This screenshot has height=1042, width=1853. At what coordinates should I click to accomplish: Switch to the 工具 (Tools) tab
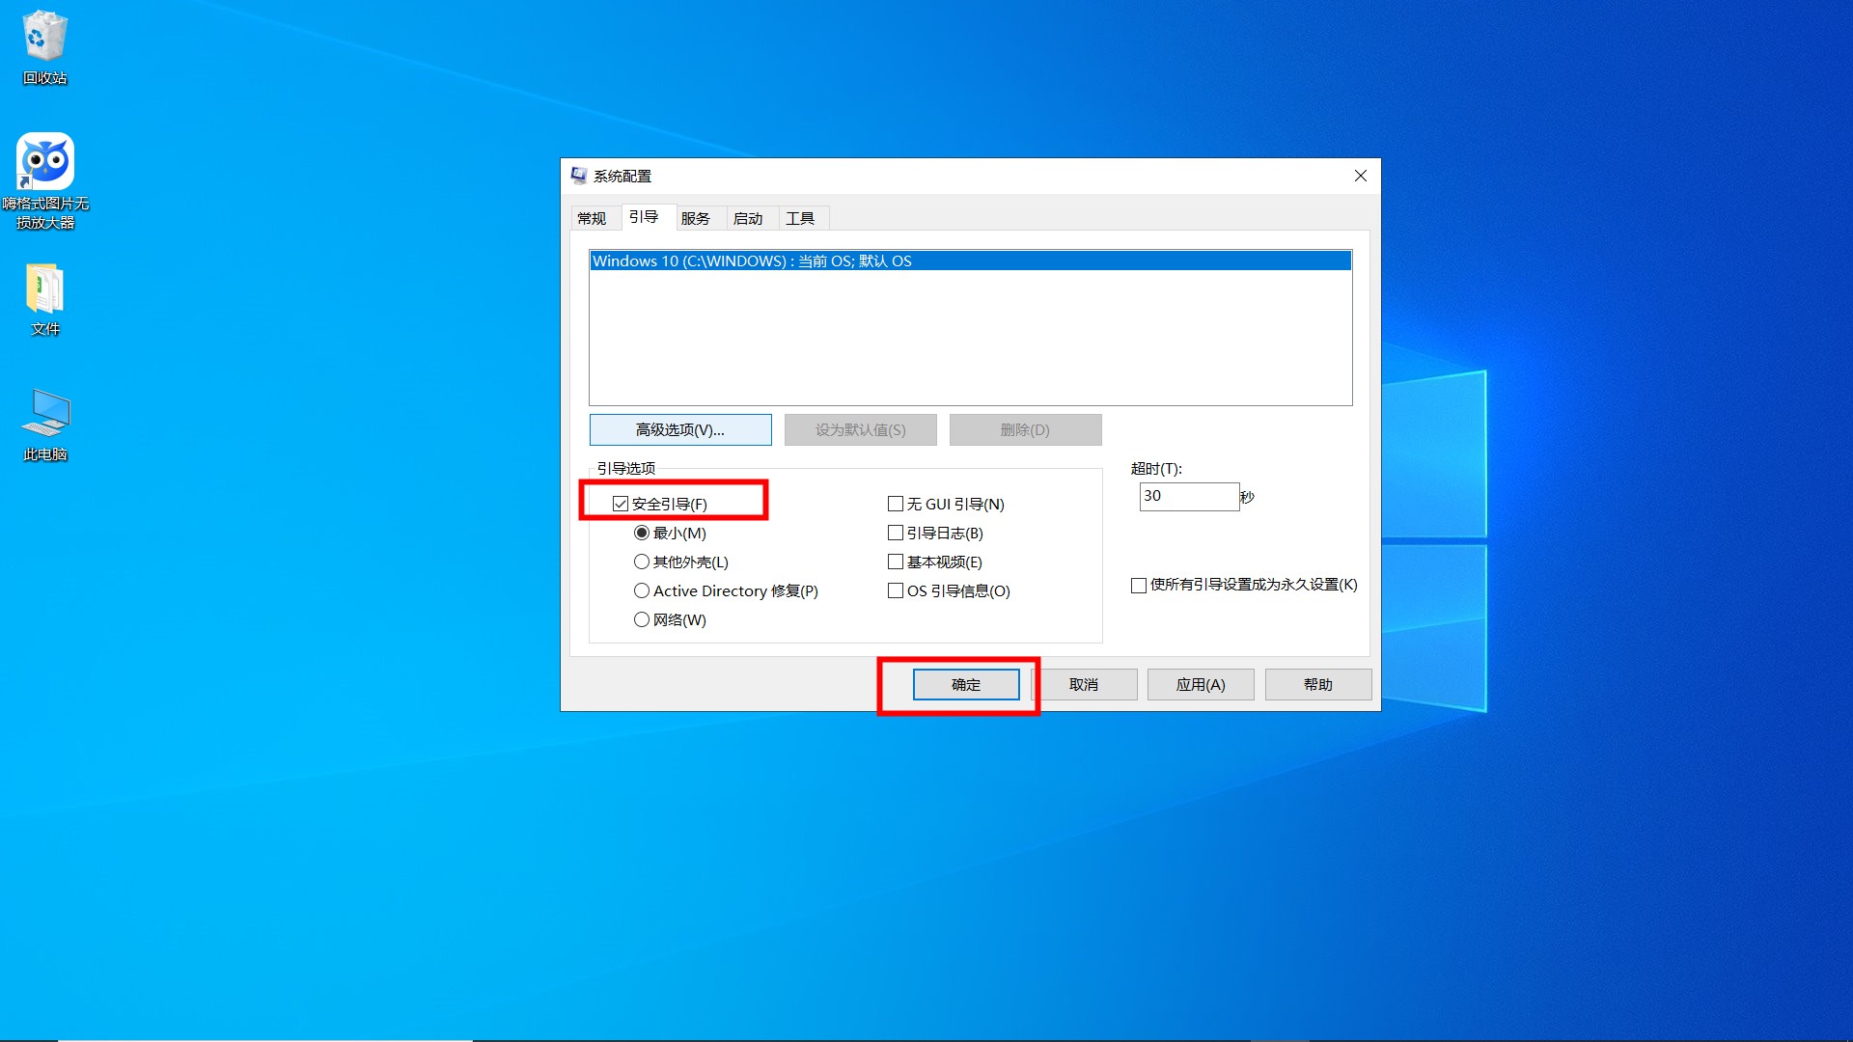point(799,219)
